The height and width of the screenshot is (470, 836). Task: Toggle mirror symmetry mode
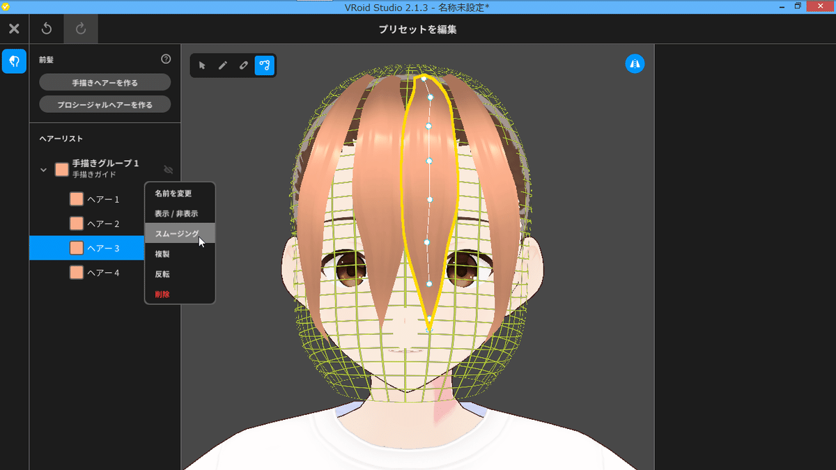(635, 63)
